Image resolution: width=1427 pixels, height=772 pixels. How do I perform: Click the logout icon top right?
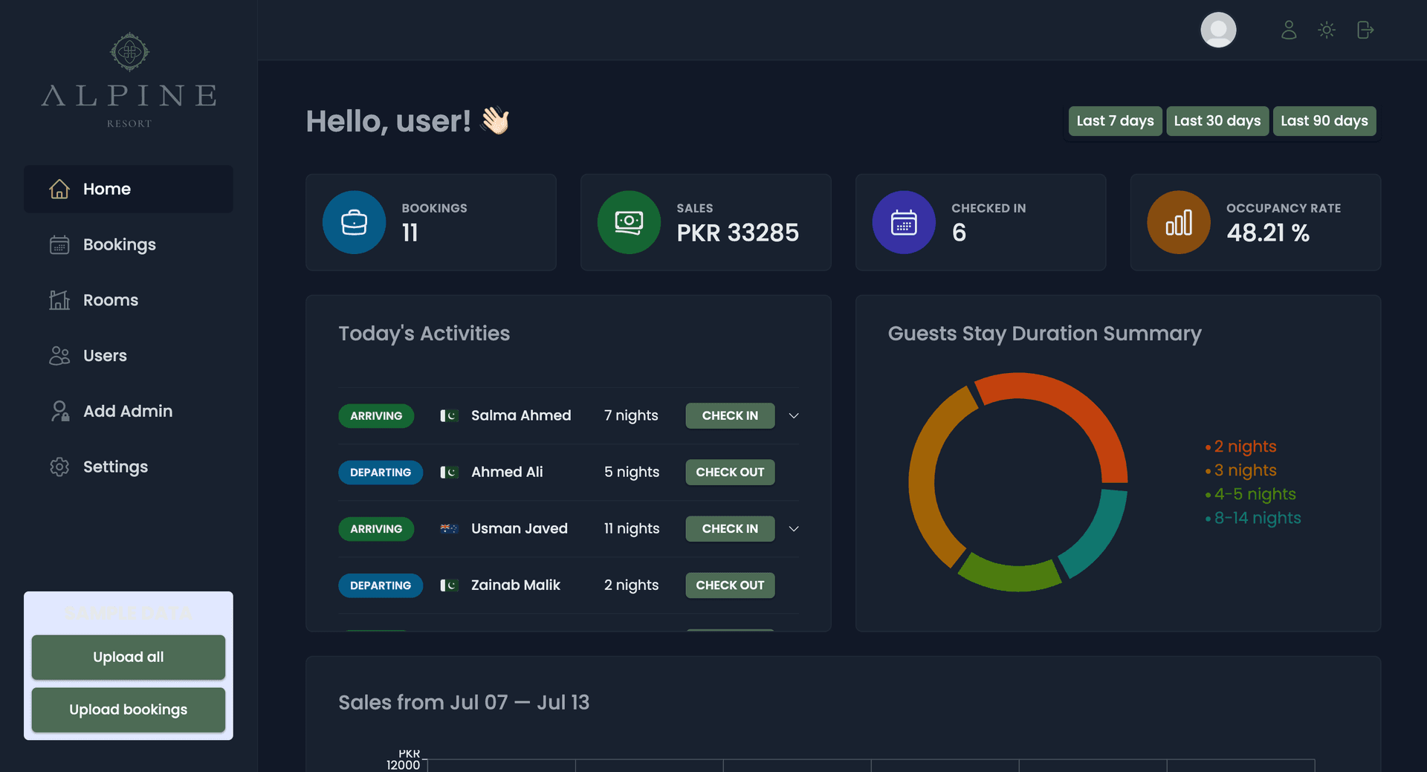pyautogui.click(x=1365, y=30)
